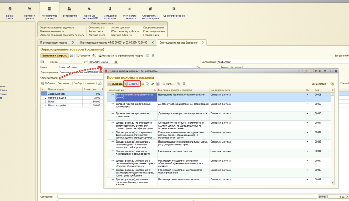The image size is (349, 201).
Task: Open the Покупки и продажи cart icon
Action: coord(29,9)
